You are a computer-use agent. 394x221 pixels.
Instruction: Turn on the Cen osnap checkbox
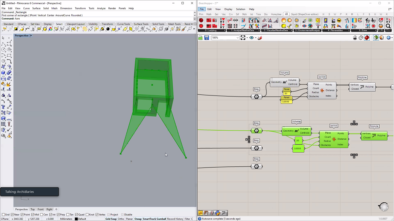click(x=42, y=214)
